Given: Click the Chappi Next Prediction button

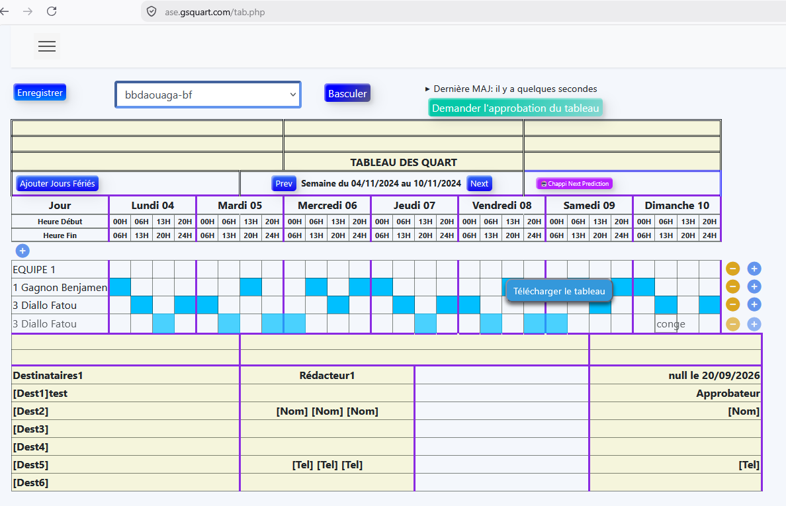Looking at the screenshot, I should click(x=574, y=184).
